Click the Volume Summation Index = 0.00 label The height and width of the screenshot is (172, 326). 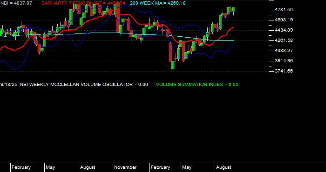click(197, 85)
